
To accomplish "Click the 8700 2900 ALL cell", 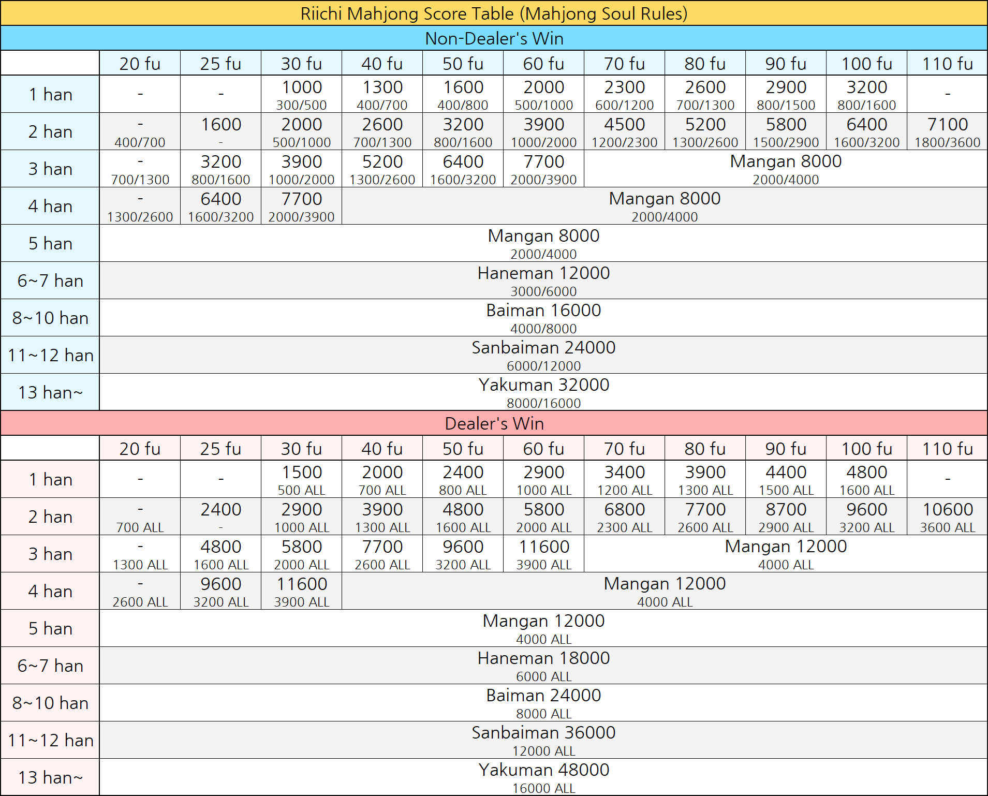I will [786, 517].
